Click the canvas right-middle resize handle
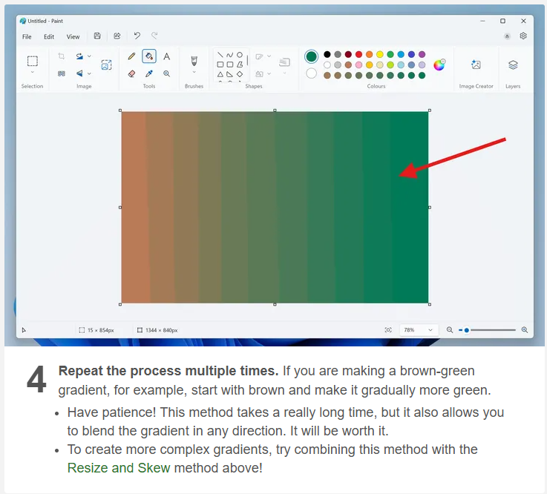Viewport: 547px width, 494px height. (x=430, y=208)
